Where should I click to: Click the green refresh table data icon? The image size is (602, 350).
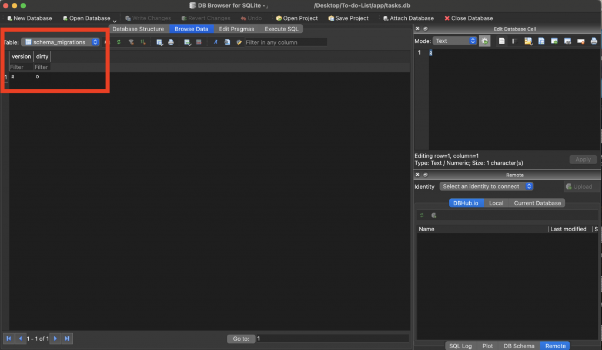[119, 42]
